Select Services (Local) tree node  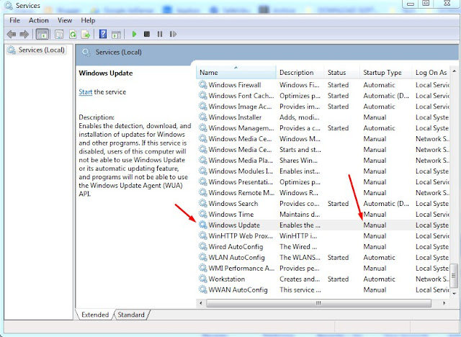pyautogui.click(x=37, y=50)
